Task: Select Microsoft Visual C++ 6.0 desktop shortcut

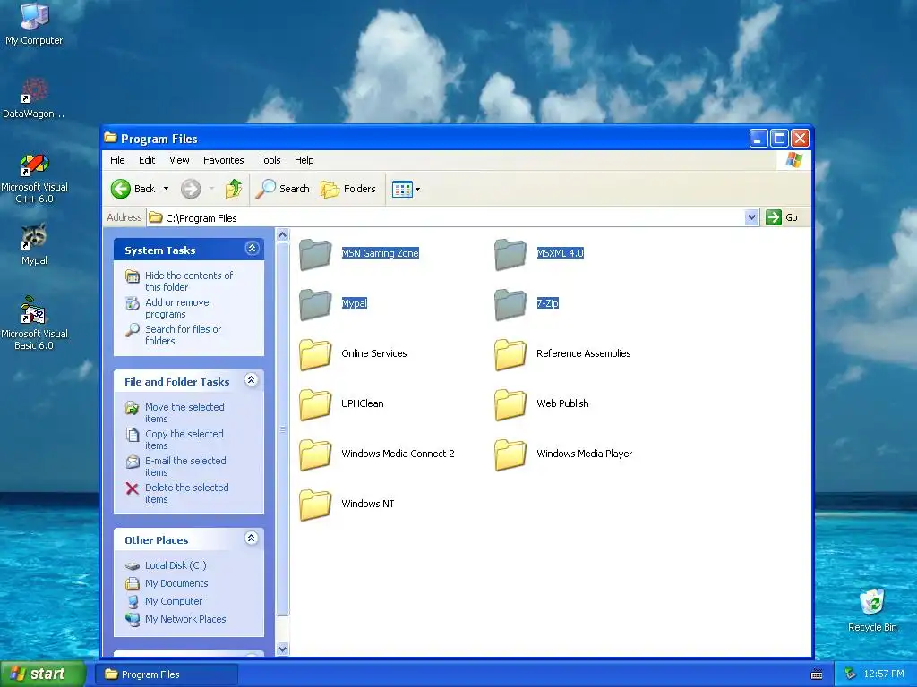Action: coord(34,165)
